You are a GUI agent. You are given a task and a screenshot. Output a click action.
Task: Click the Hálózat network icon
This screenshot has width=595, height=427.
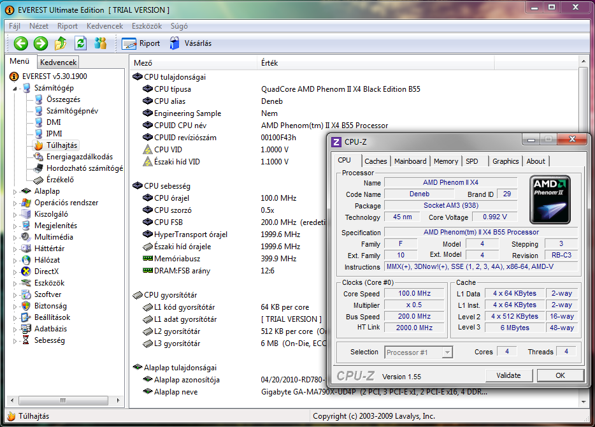(26, 260)
